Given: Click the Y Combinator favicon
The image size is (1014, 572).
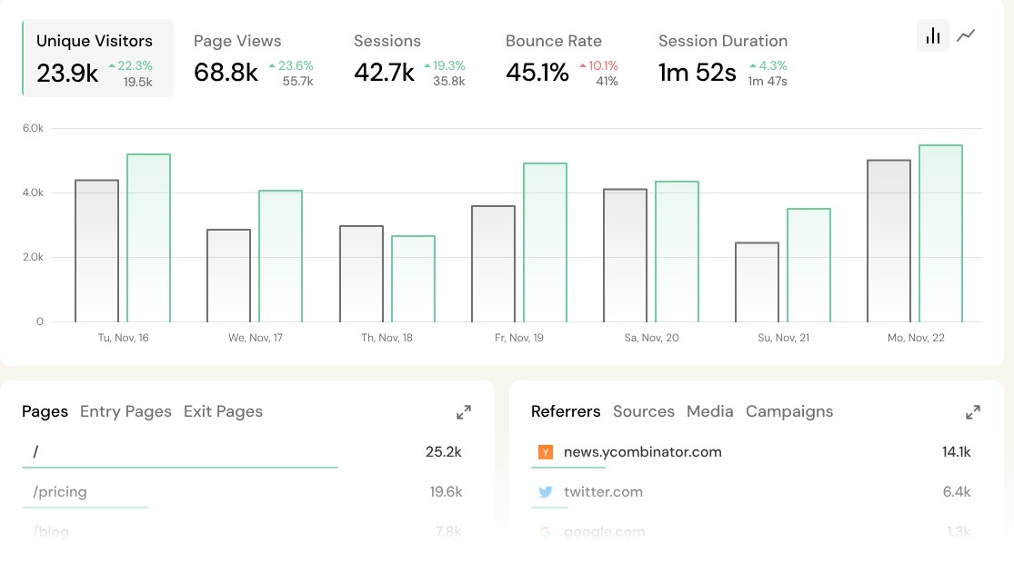Looking at the screenshot, I should [x=546, y=452].
